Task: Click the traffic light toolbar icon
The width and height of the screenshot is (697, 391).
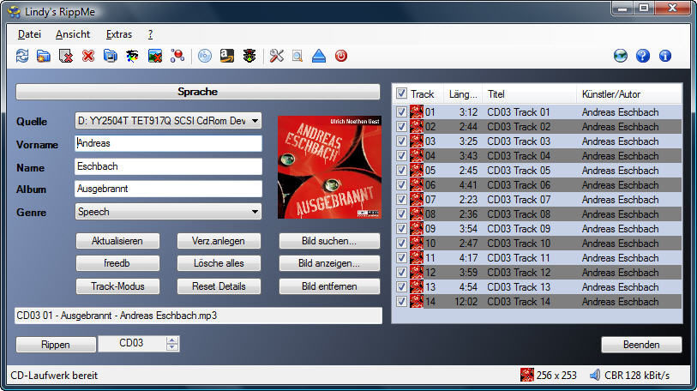Action: click(249, 57)
